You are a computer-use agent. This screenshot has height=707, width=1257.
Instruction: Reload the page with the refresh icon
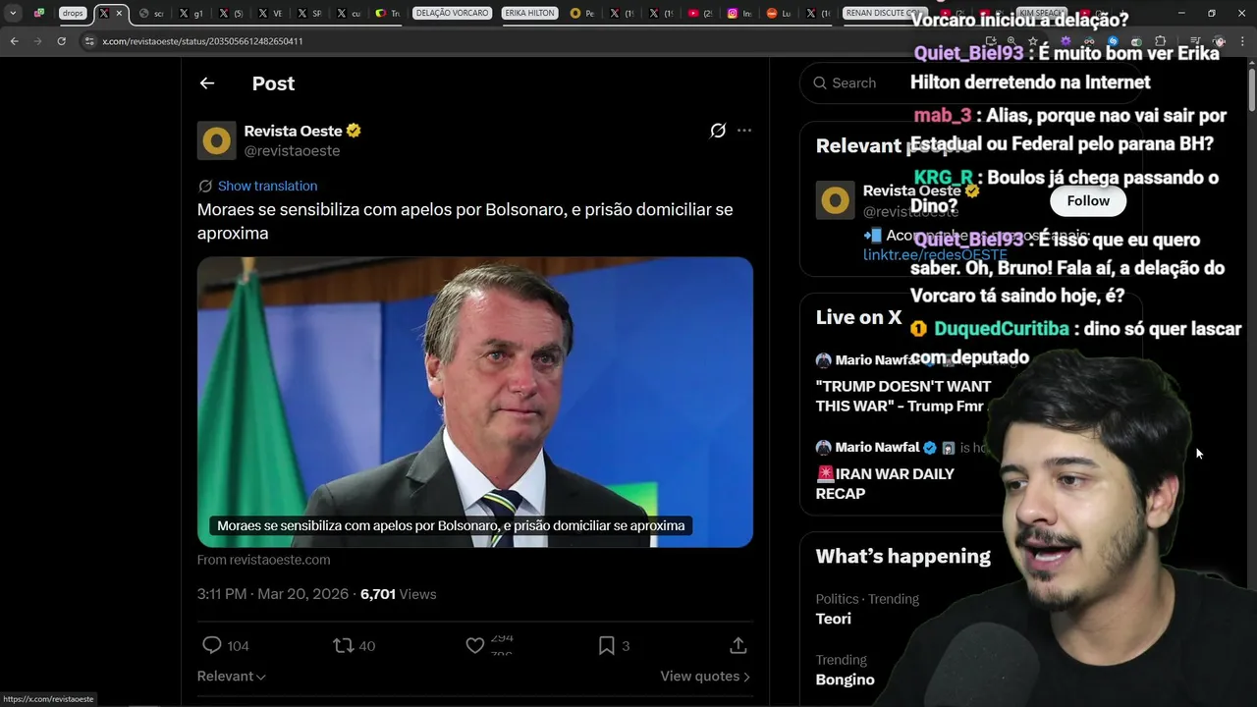pos(61,41)
